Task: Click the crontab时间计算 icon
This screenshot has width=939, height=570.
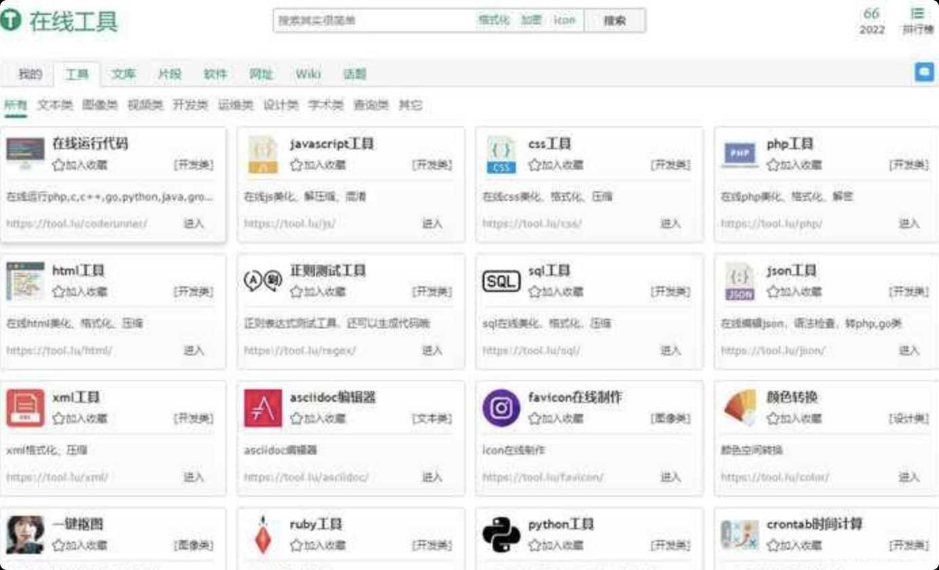Action: click(x=740, y=535)
